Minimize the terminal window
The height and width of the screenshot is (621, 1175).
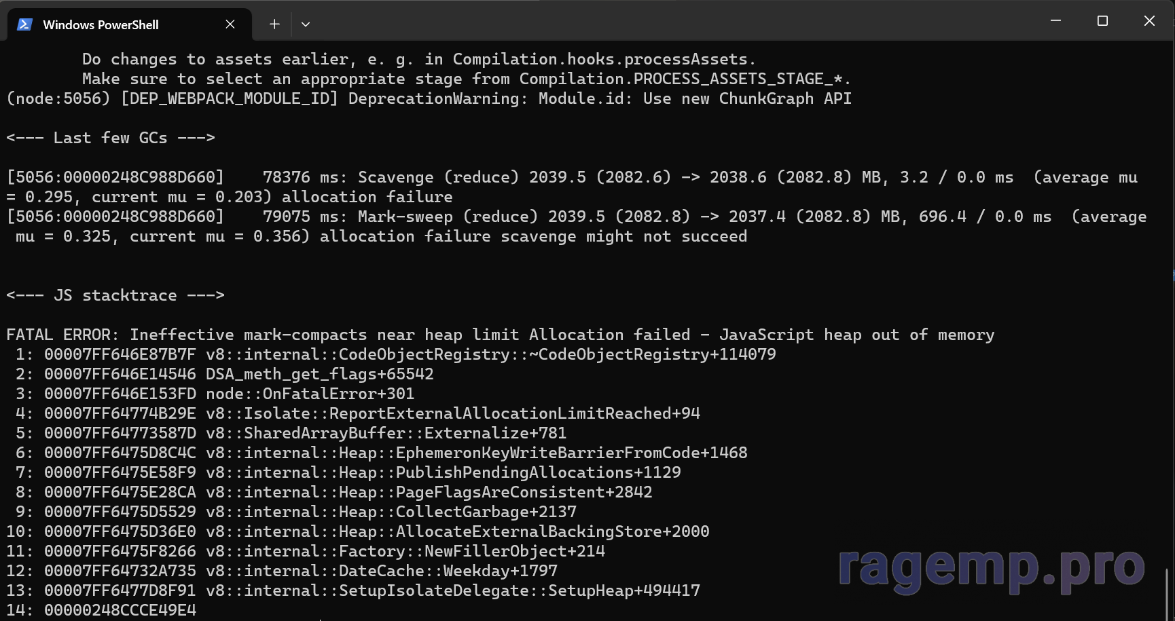[x=1055, y=21]
